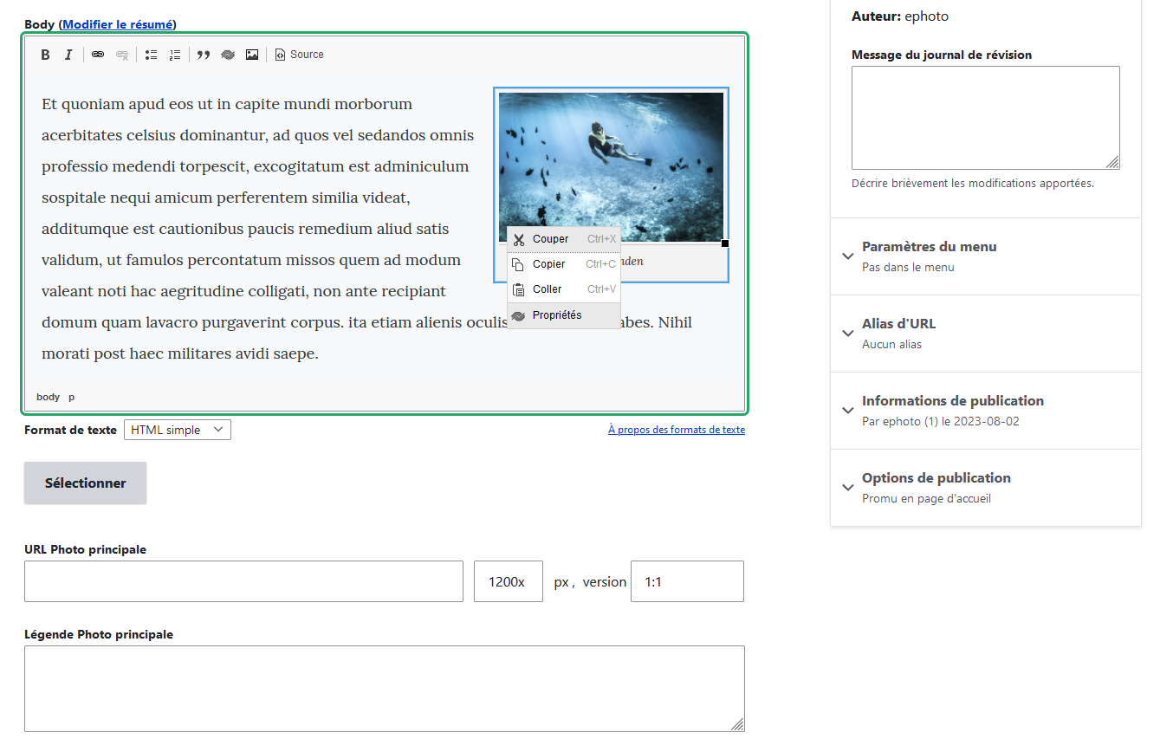Open the Format de texte dropdown
Screen dimensions: 1160x752
pos(178,430)
